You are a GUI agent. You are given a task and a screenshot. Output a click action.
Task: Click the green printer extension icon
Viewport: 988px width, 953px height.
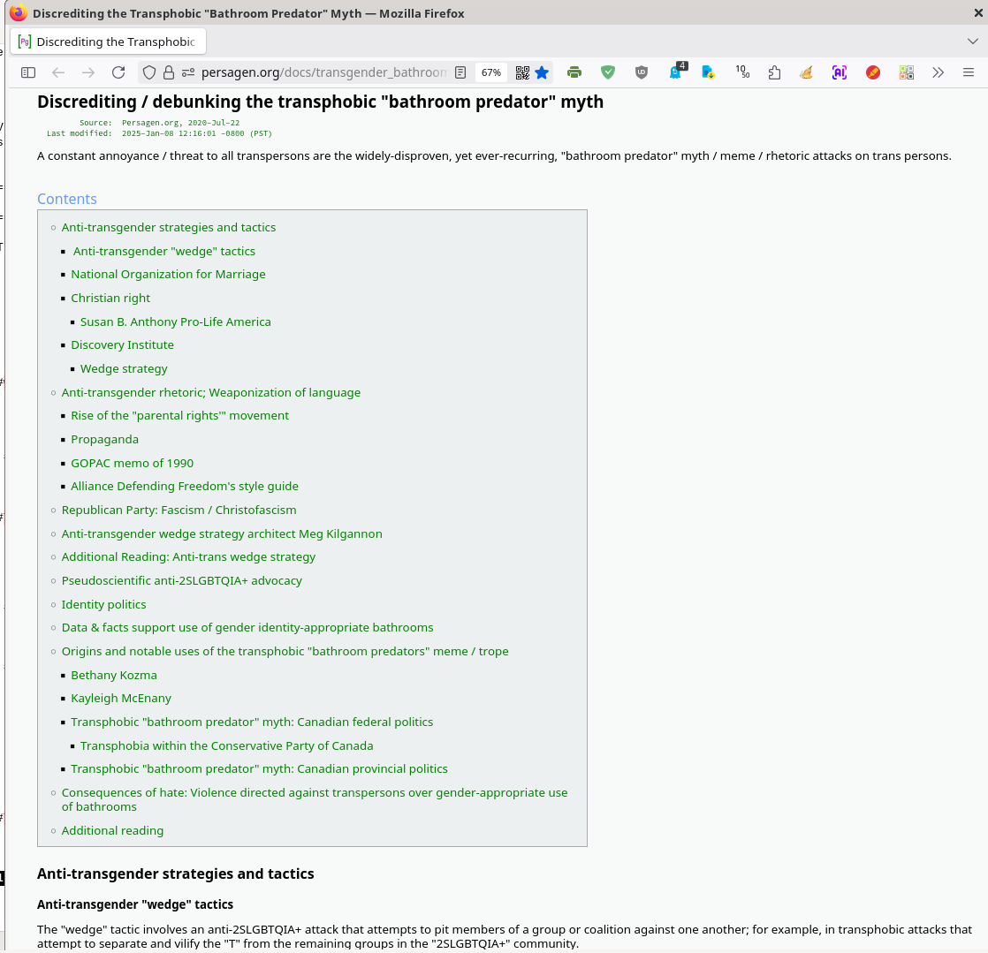[x=574, y=72]
